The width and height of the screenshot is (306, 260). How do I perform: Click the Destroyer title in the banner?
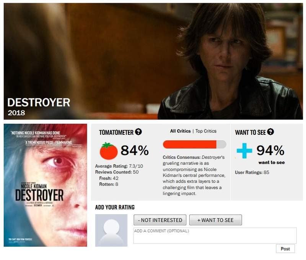[x=39, y=102]
